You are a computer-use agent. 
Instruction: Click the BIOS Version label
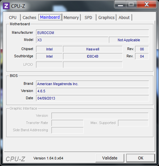click(27, 91)
